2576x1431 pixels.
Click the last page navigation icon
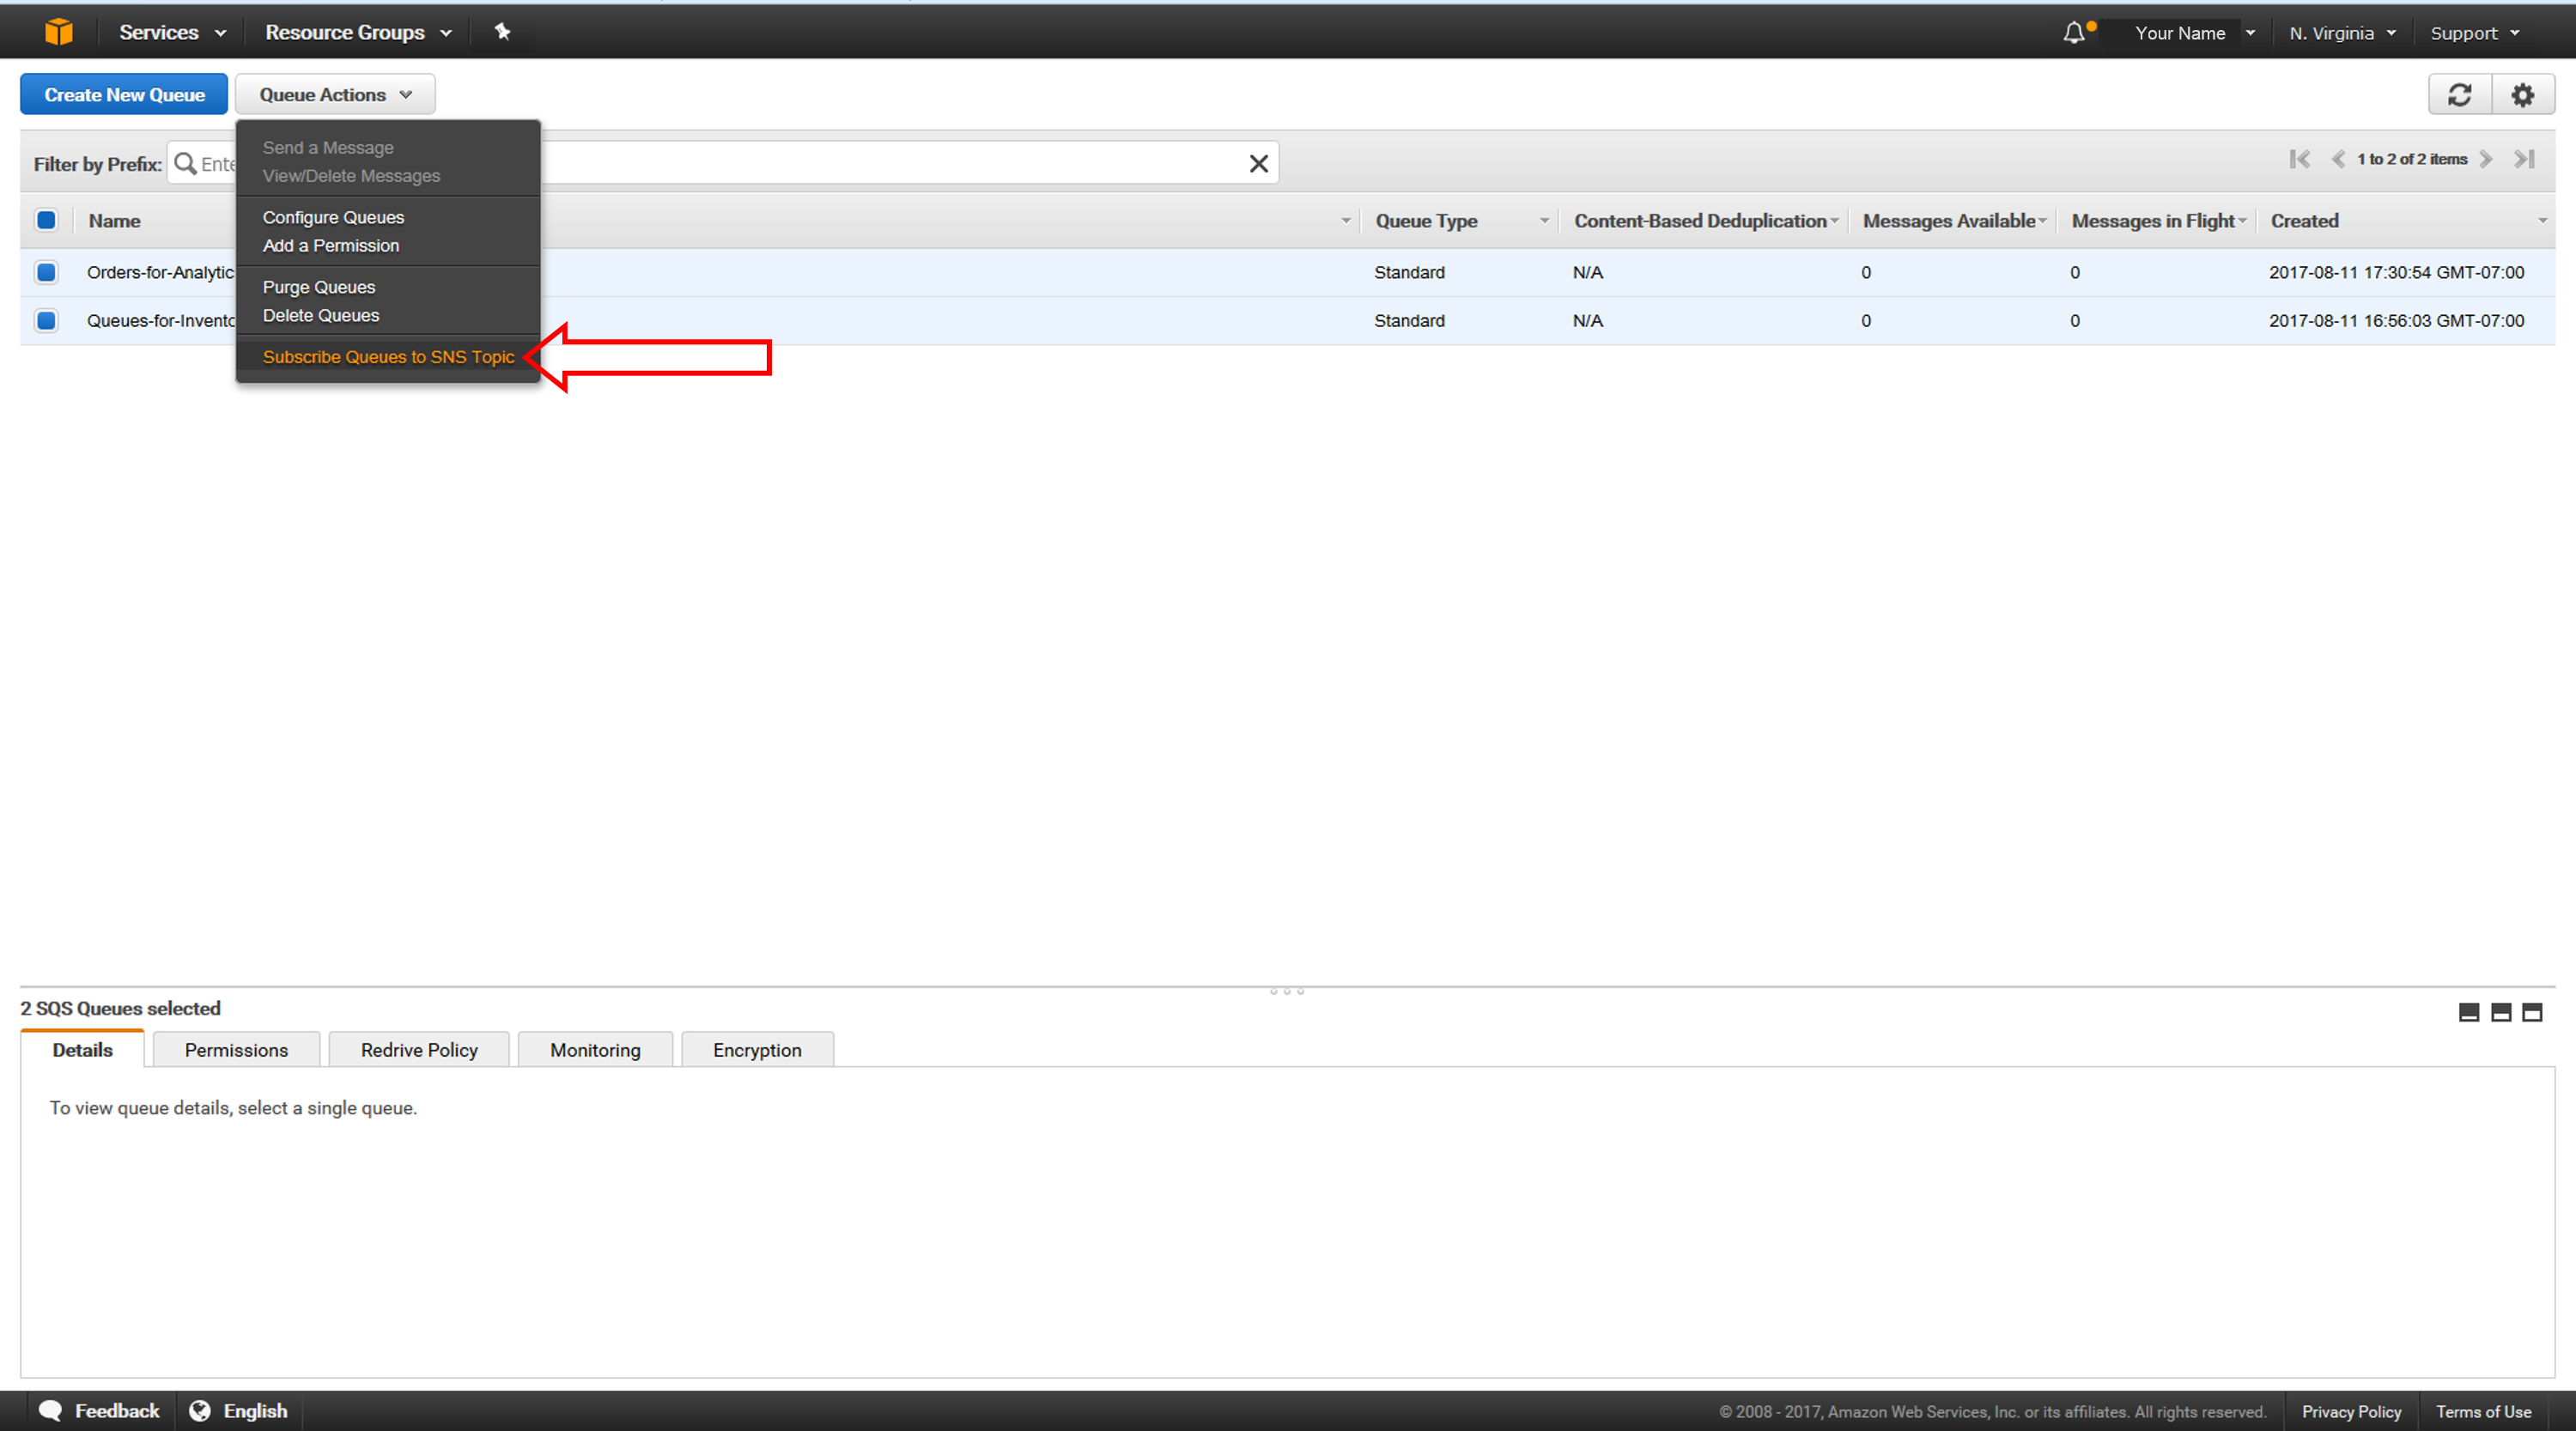2532,159
